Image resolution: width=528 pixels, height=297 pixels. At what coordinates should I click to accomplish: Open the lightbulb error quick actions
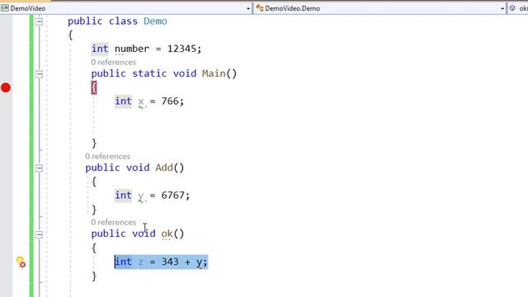click(21, 262)
